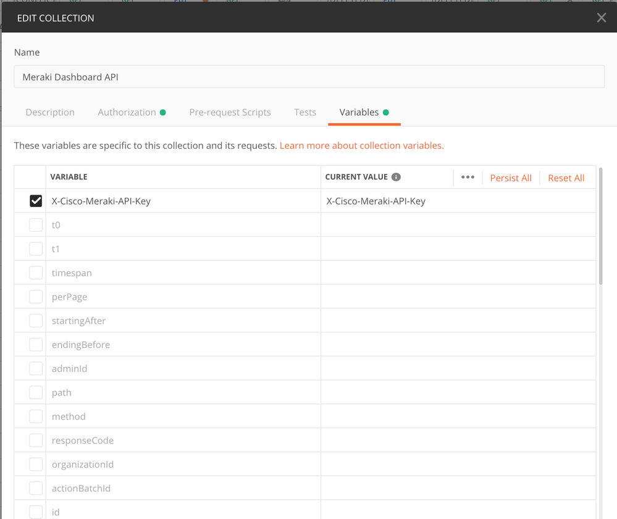Close the Edit Collection dialog
The height and width of the screenshot is (519, 617).
tap(601, 18)
